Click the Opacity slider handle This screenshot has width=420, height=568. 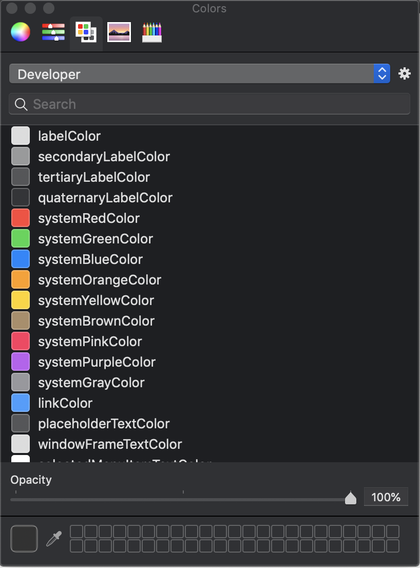pos(351,498)
